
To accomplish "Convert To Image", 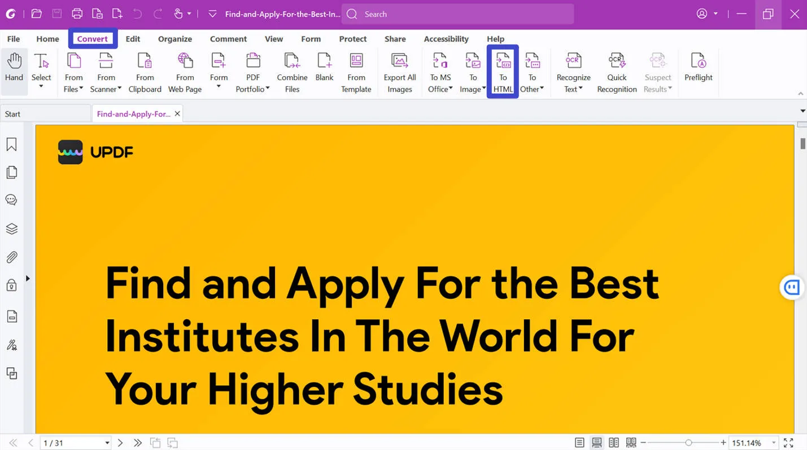I will click(x=473, y=72).
